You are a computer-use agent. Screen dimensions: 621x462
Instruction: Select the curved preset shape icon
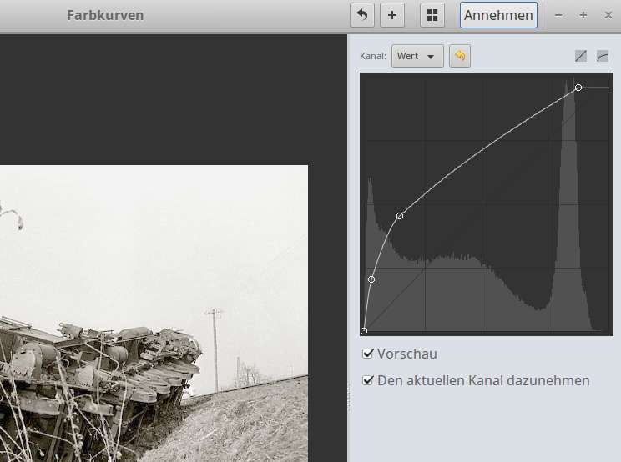pyautogui.click(x=603, y=57)
